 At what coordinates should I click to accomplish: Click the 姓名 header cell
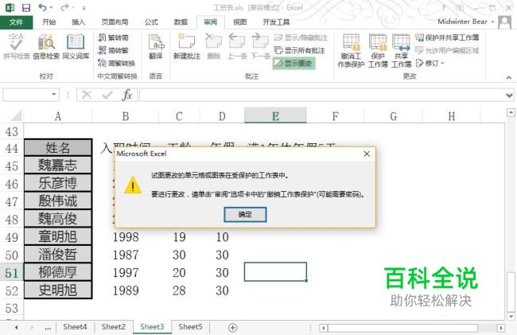[58, 148]
